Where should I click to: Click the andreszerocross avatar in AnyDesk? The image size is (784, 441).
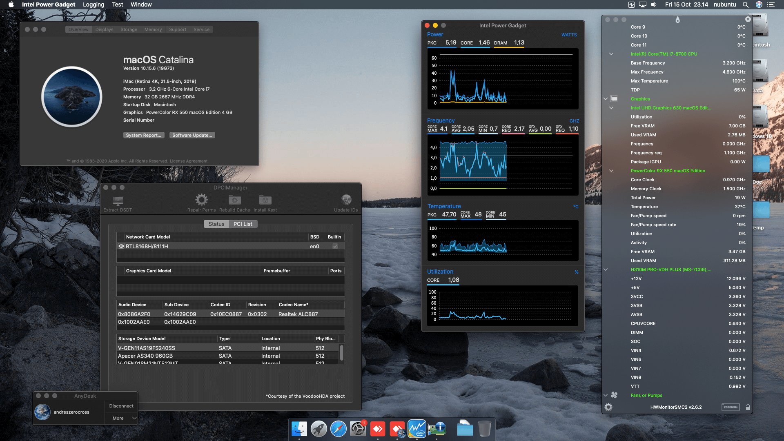pyautogui.click(x=42, y=412)
